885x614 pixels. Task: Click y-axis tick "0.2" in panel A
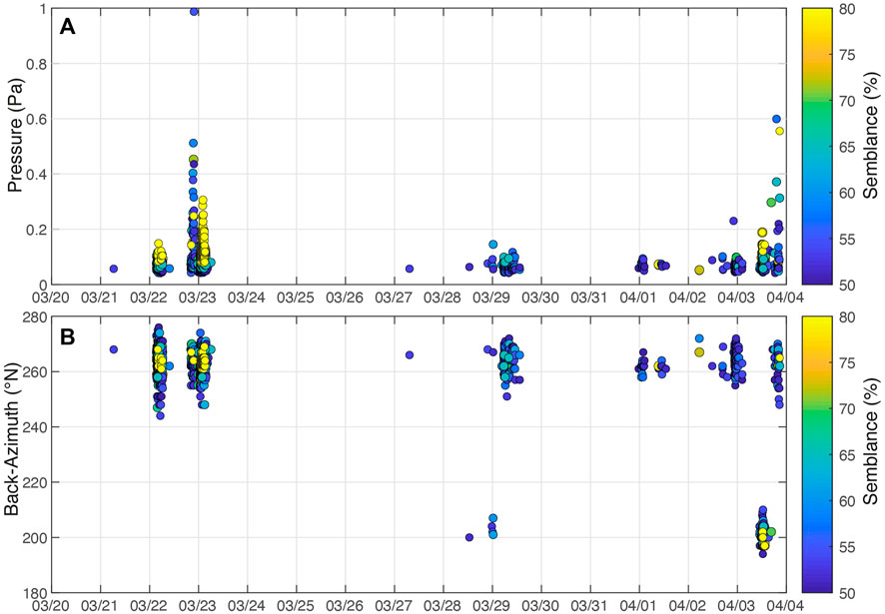point(35,230)
